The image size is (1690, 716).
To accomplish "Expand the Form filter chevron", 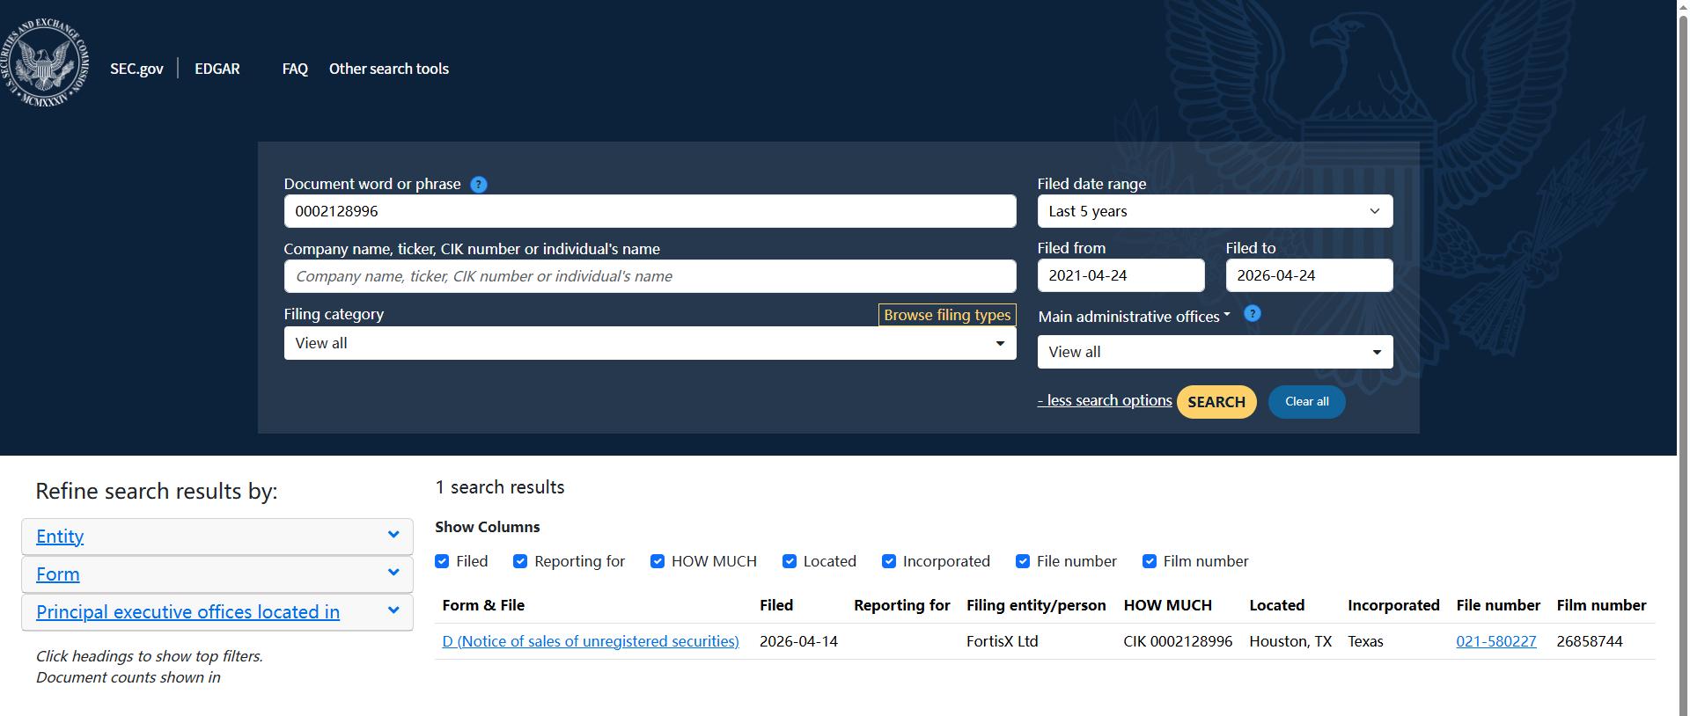I will point(393,573).
